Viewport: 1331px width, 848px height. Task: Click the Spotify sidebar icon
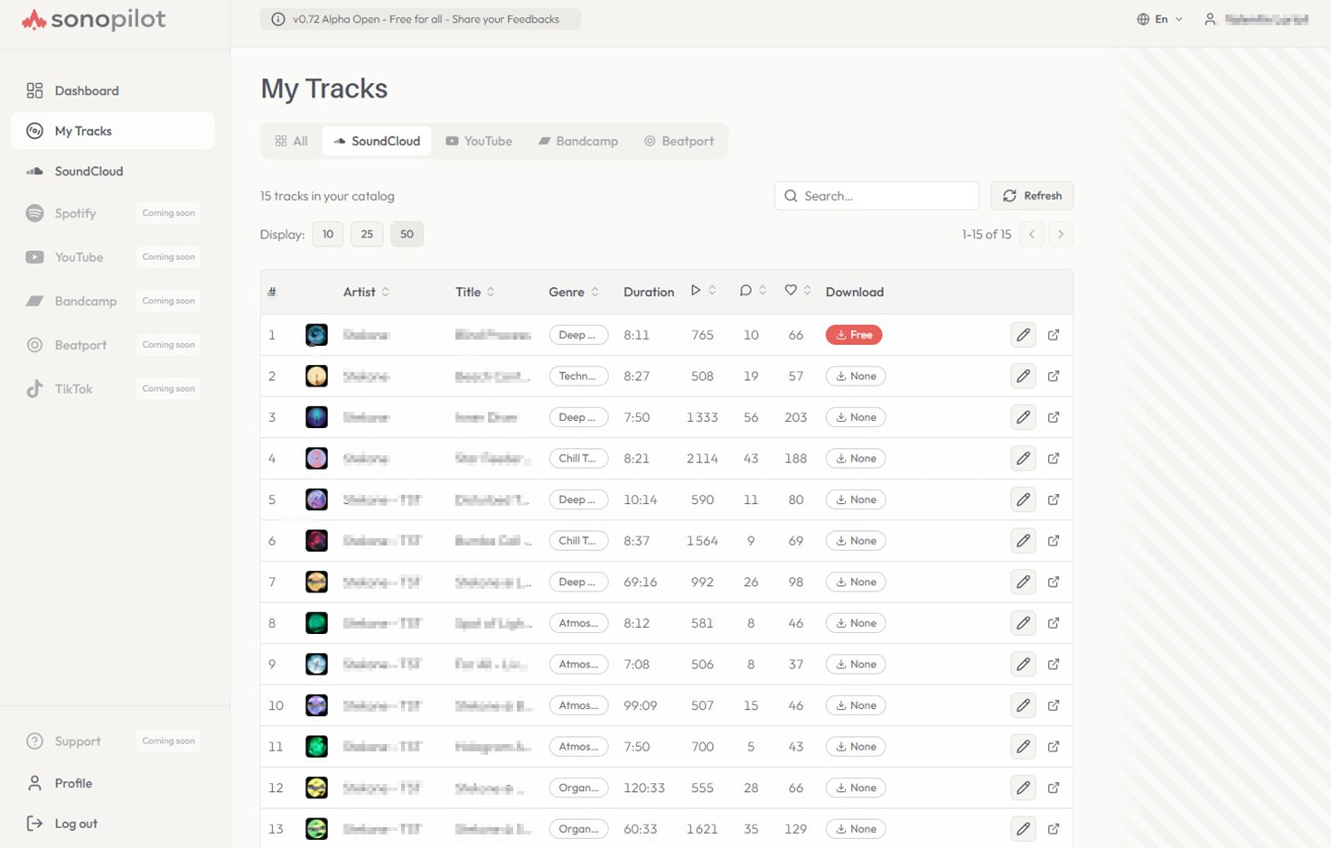coord(34,213)
